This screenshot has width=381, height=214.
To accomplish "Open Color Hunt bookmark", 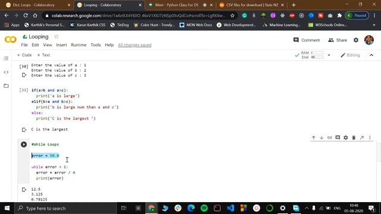I will coord(154,25).
